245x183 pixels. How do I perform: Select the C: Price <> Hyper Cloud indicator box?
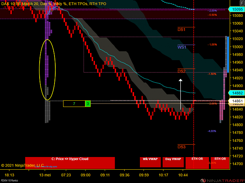70,163
